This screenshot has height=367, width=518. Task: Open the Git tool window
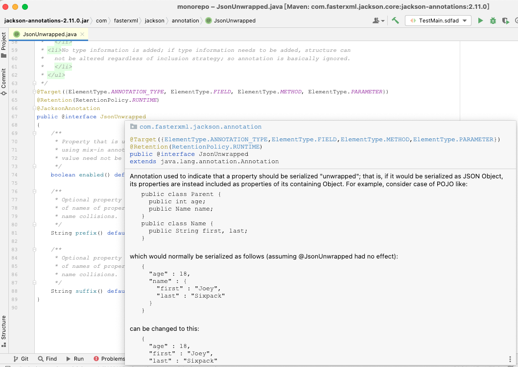[23, 358]
